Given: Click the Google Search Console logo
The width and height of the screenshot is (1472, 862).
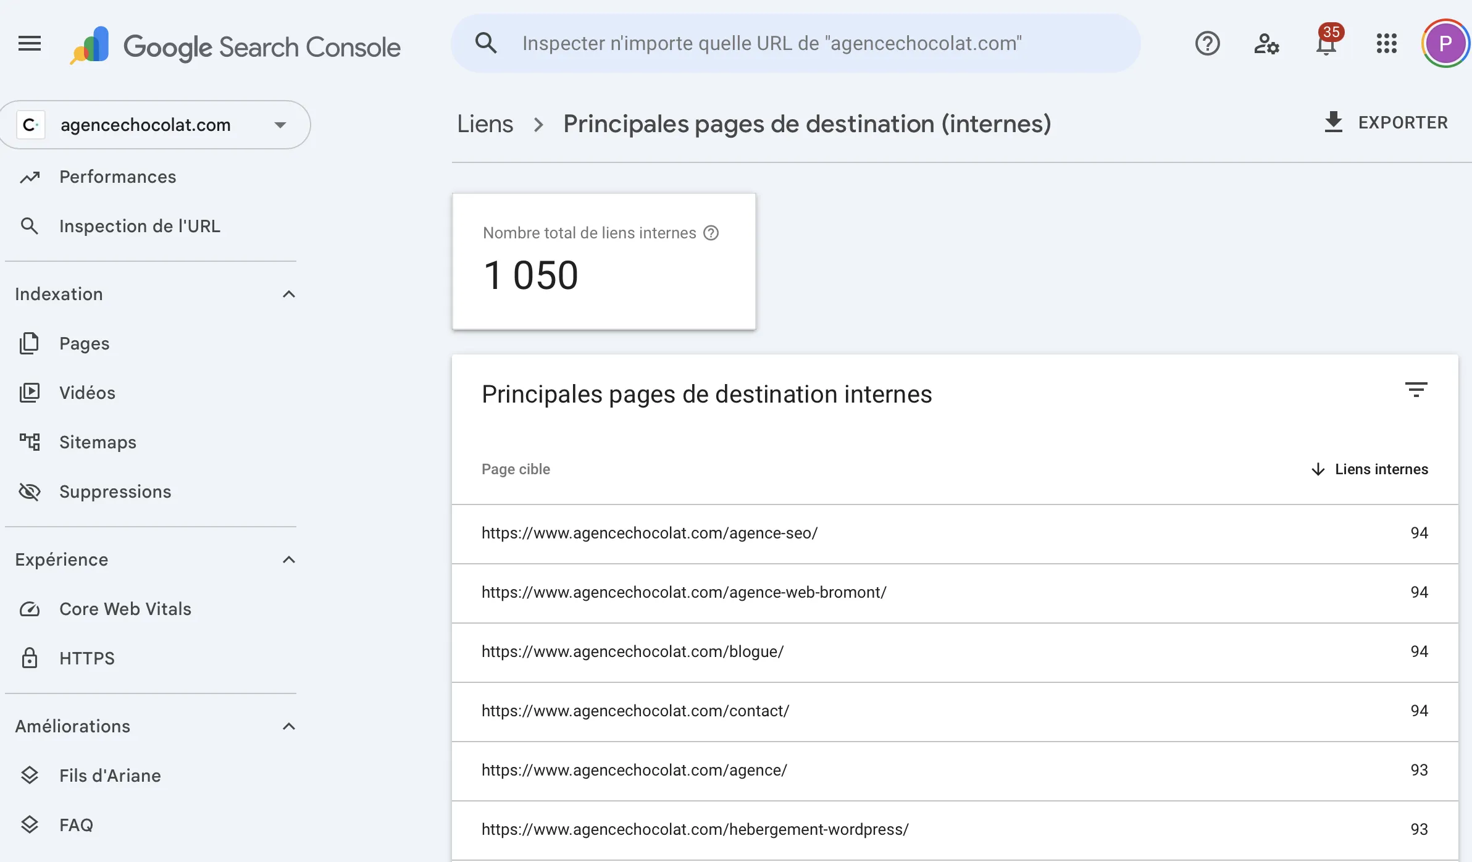Looking at the screenshot, I should [235, 46].
